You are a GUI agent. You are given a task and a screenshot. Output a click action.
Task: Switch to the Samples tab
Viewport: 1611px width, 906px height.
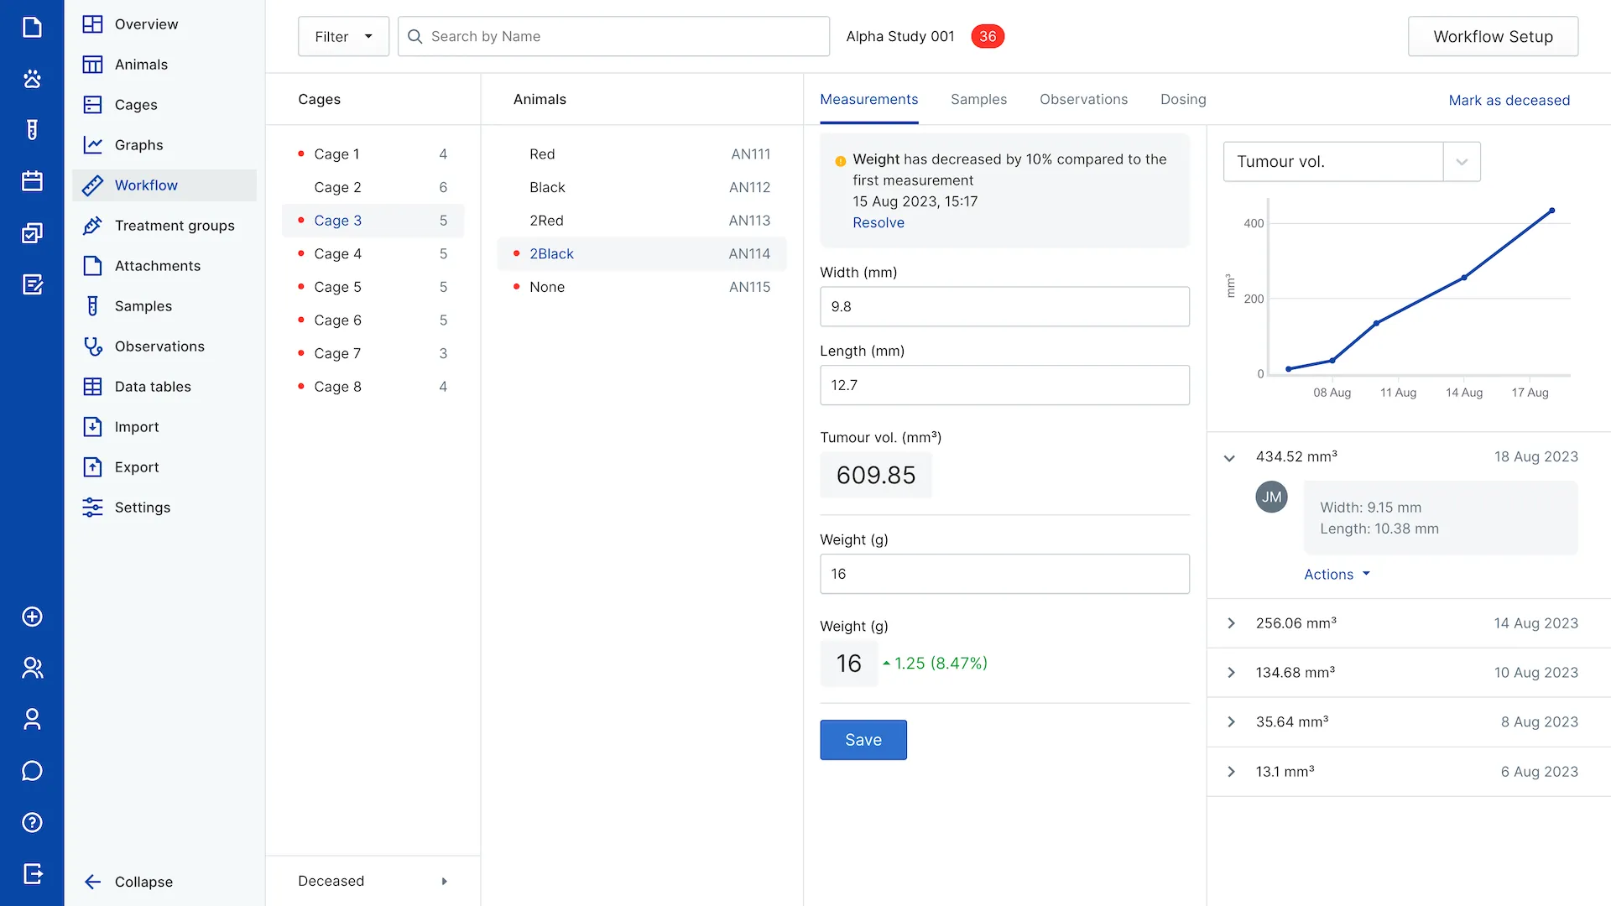[978, 99]
